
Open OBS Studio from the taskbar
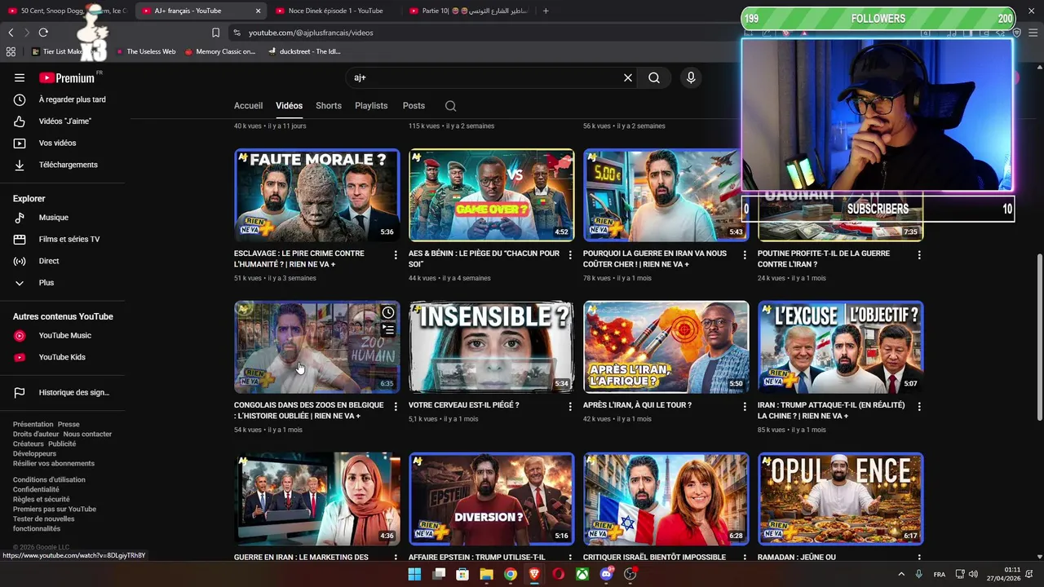[630, 574]
